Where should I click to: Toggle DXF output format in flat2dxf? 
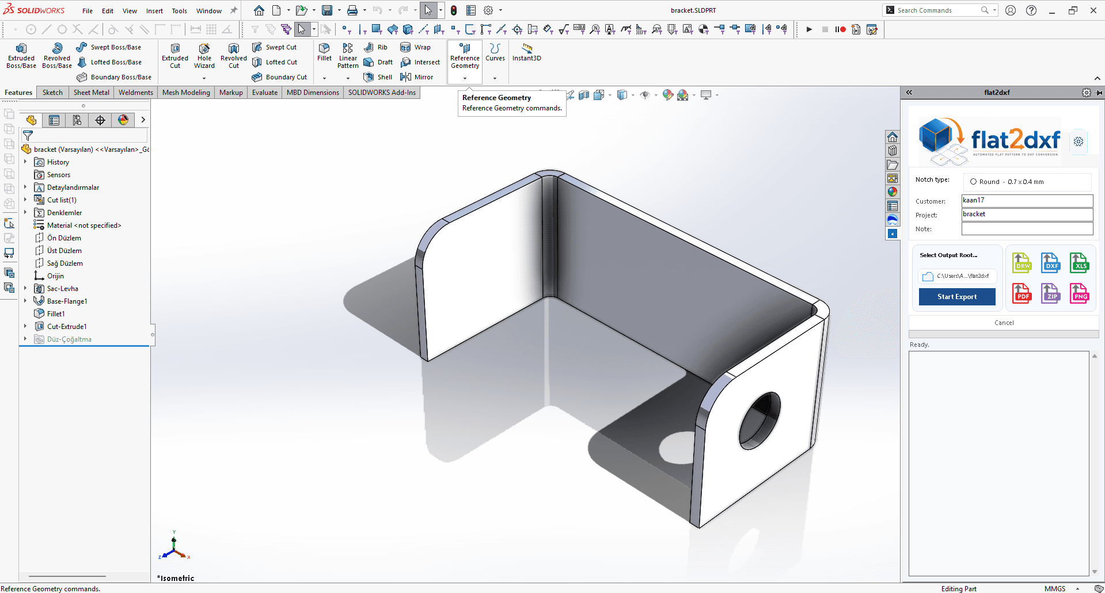coord(1051,263)
